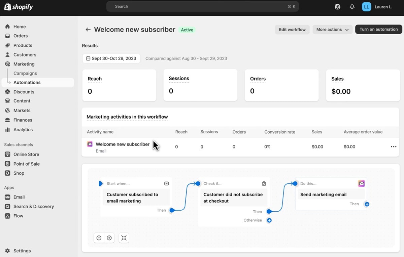This screenshot has height=257, width=404.
Task: Add an Otherwise branch action
Action: pyautogui.click(x=269, y=220)
